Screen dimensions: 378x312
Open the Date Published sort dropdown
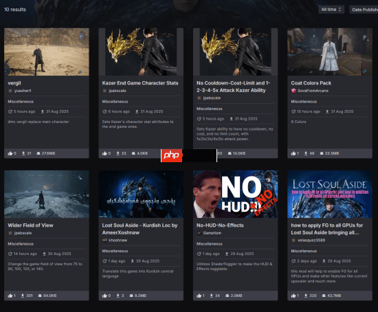(x=364, y=10)
